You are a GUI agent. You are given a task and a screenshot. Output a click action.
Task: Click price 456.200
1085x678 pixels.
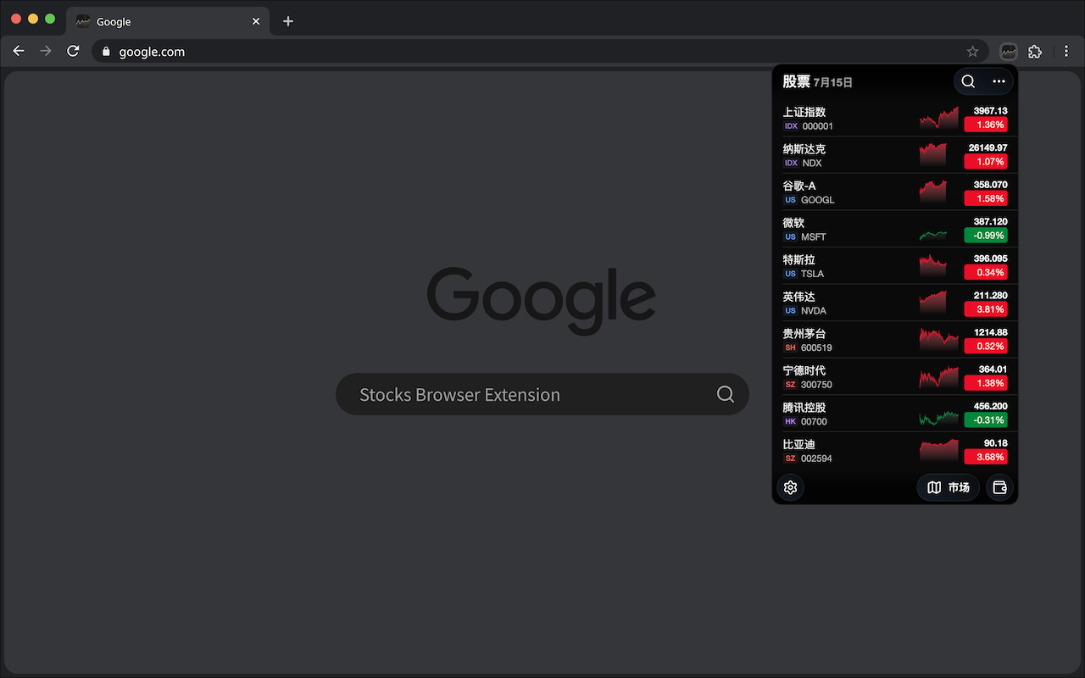pyautogui.click(x=990, y=406)
